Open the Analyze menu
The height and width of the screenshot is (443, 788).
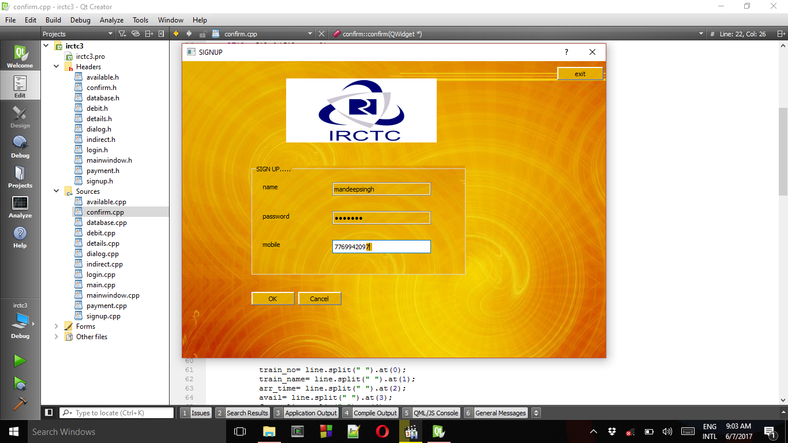[112, 20]
